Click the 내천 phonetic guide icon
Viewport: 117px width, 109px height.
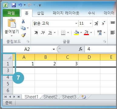point(99,33)
